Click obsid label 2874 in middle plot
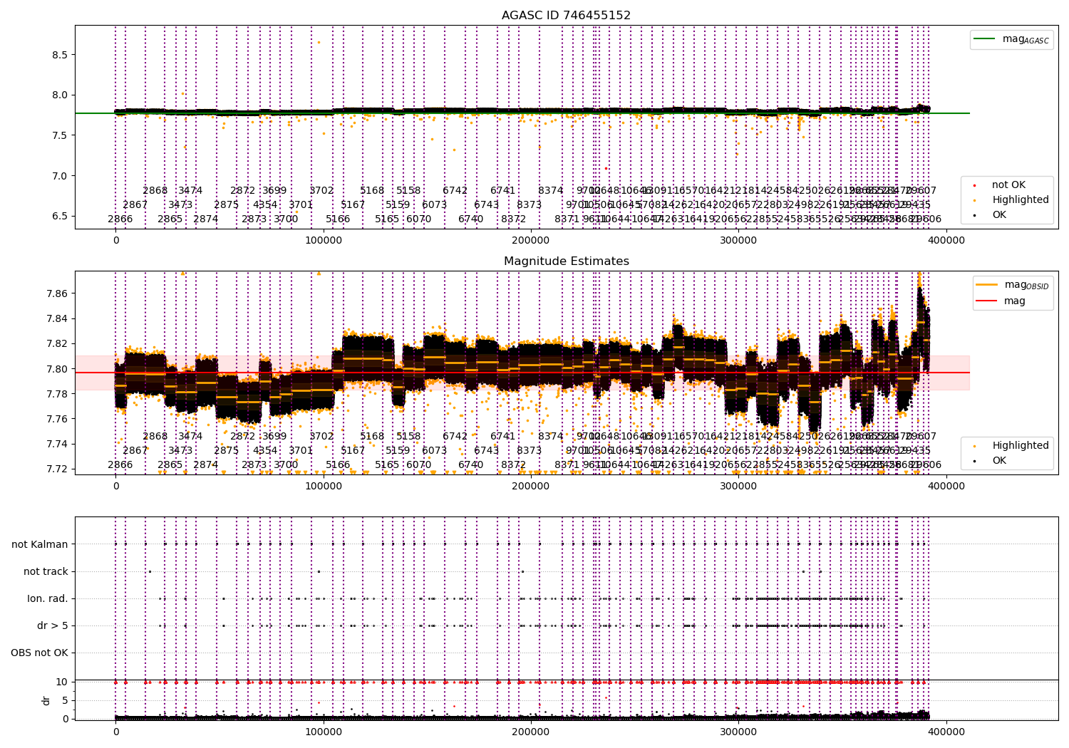The image size is (1069, 748). (206, 464)
